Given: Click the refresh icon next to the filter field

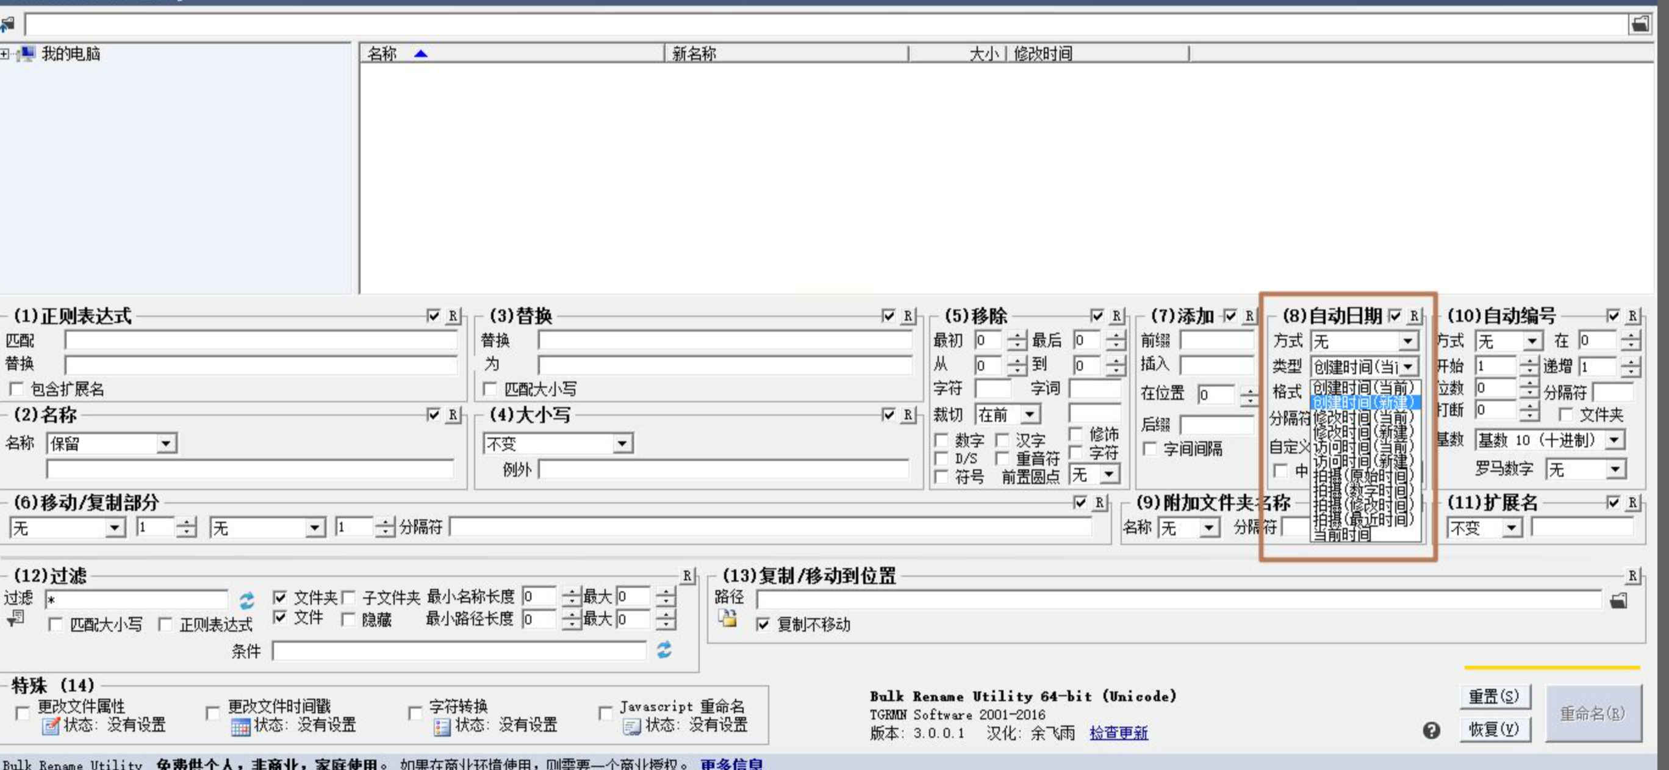Looking at the screenshot, I should 247,600.
